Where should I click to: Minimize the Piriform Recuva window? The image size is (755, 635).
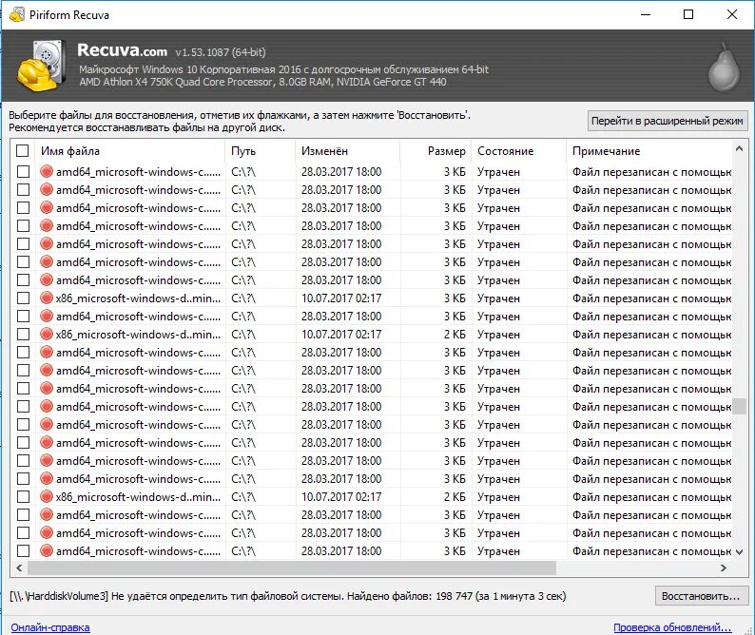[646, 14]
